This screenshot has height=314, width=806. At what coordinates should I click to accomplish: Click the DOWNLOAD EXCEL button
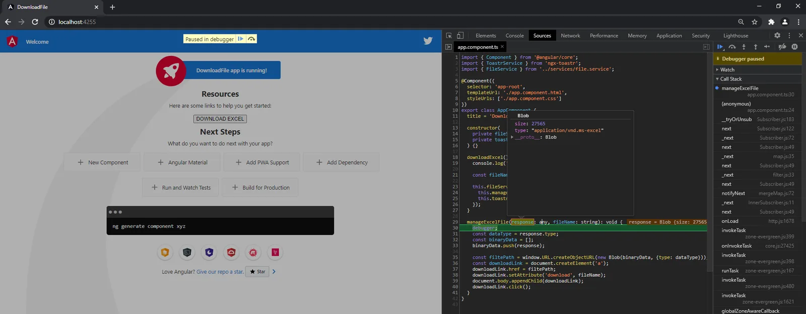point(220,119)
